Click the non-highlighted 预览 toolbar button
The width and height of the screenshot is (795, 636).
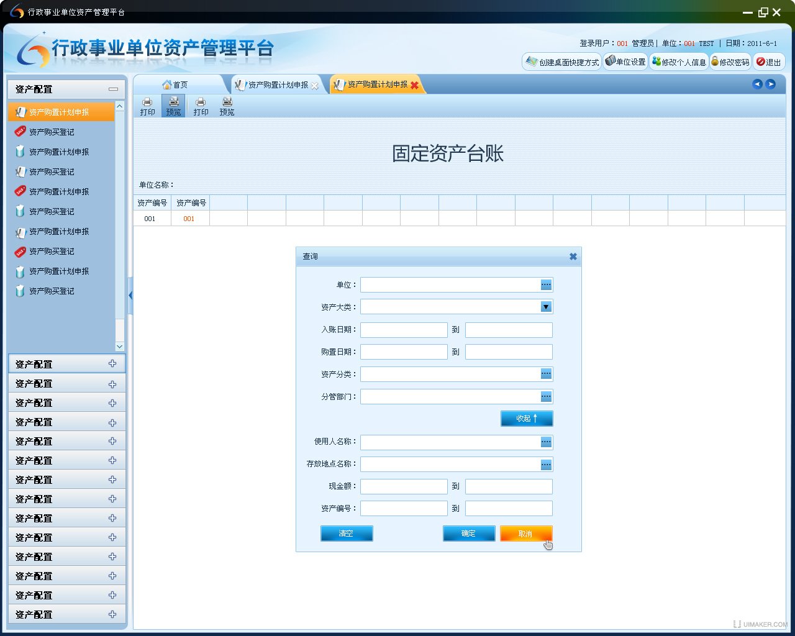pyautogui.click(x=227, y=106)
